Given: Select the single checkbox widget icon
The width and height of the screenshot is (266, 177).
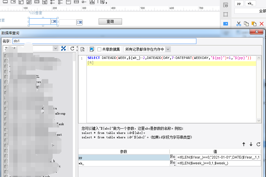Looking at the screenshot, I should tap(84, 2).
